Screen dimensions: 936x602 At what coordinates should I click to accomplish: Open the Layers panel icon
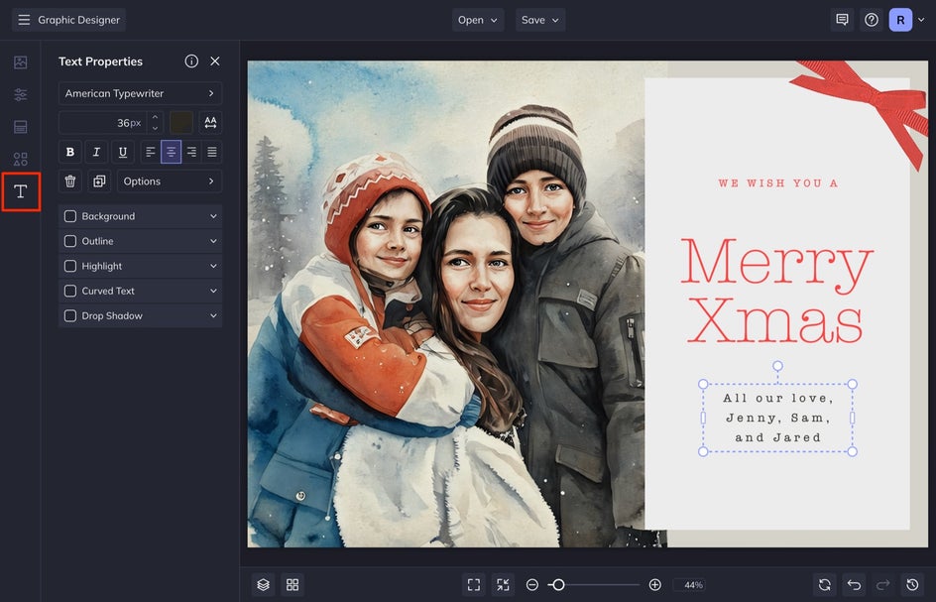tap(264, 585)
